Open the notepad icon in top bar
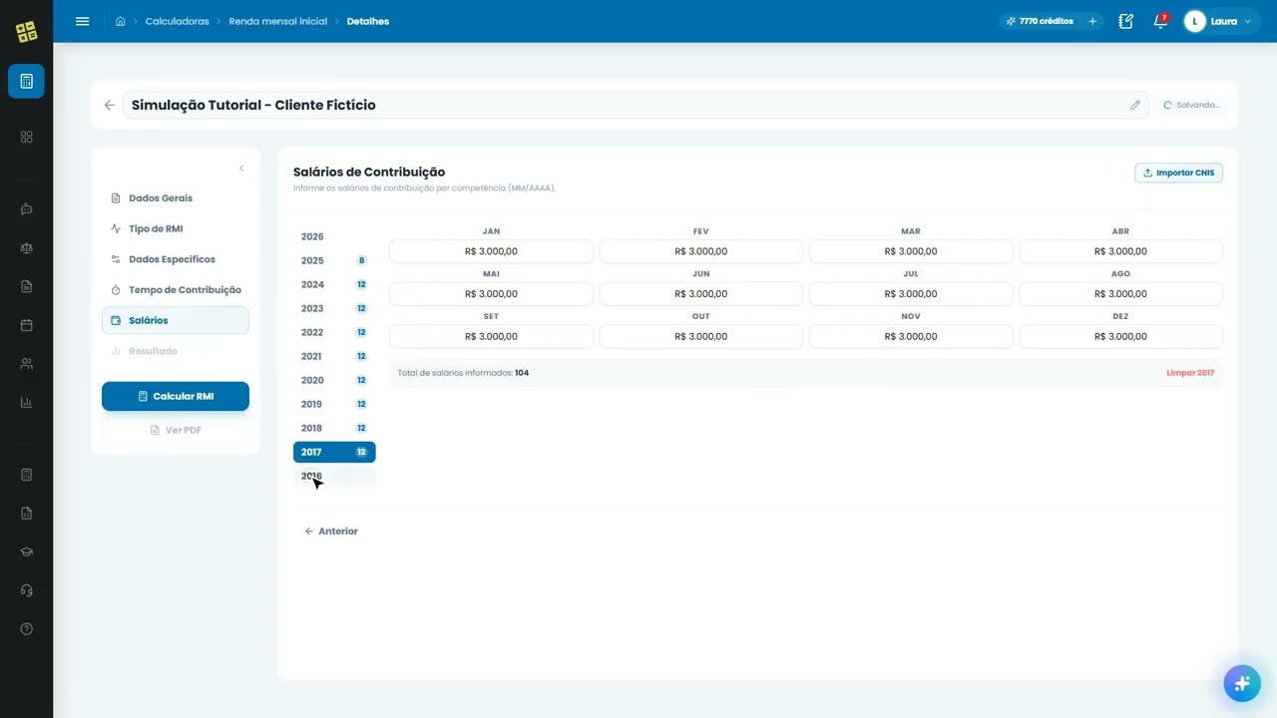The image size is (1277, 718). pos(1126,21)
